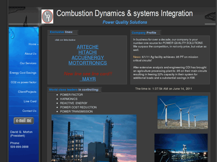The height and width of the screenshot is (162, 217).
Task: Select the Exclusive lines tab header
Action: (61, 32)
